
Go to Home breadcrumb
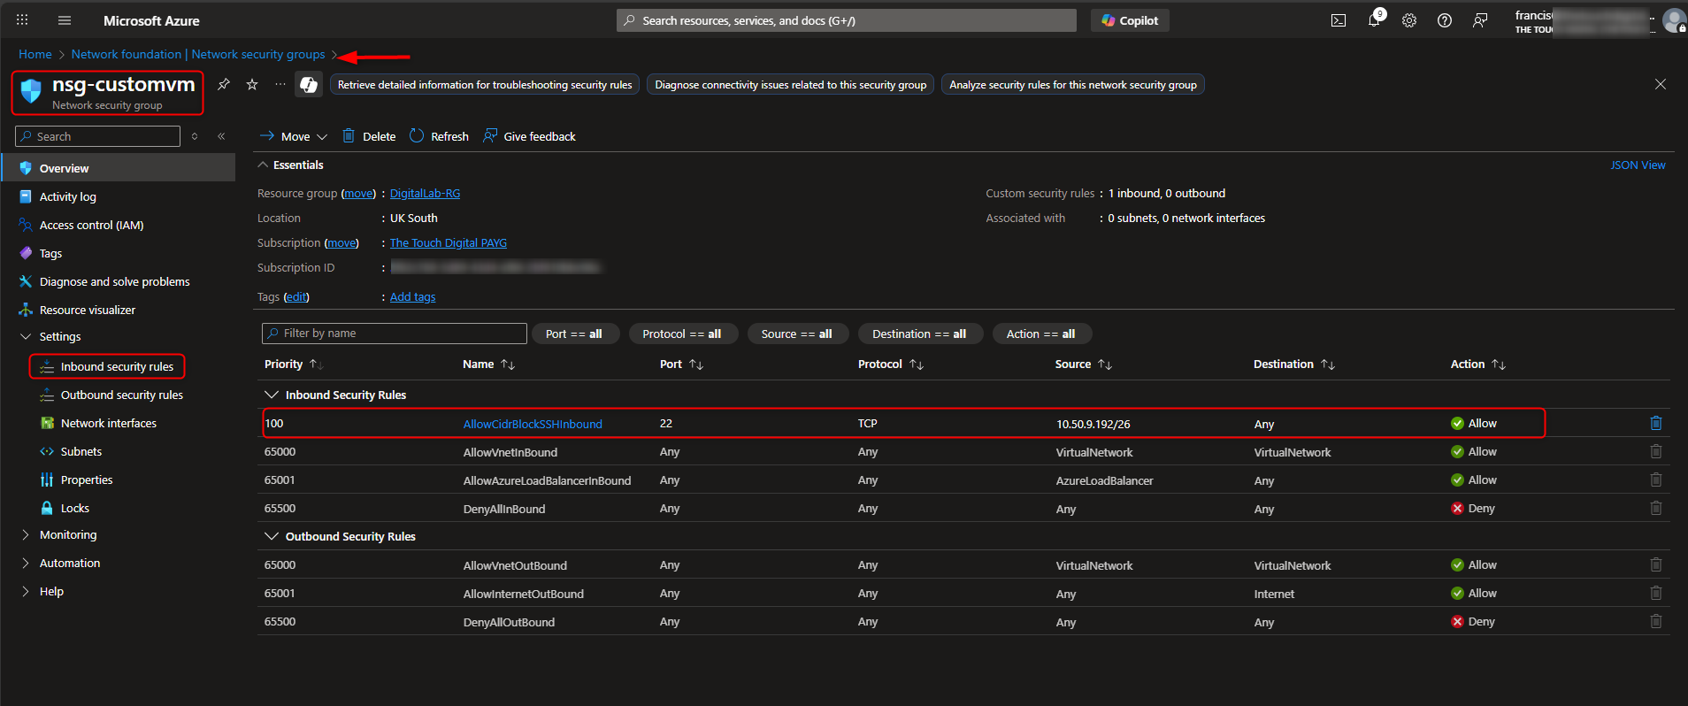pos(35,54)
